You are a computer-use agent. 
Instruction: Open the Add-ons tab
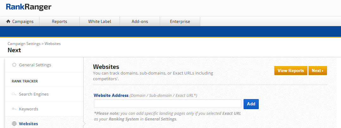140,22
